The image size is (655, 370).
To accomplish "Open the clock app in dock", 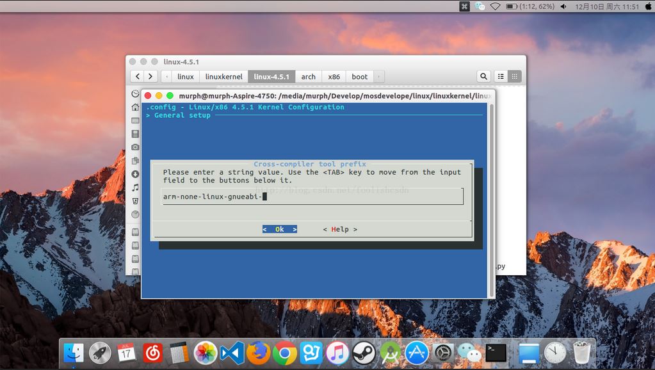I will 555,353.
